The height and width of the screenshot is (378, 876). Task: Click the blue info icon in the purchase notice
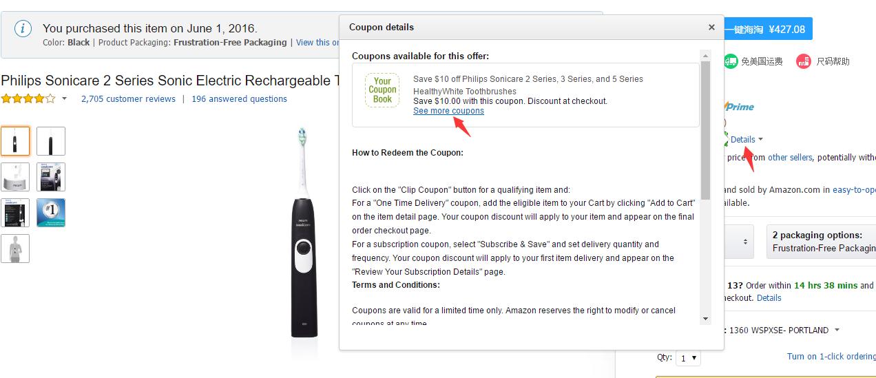[x=23, y=28]
